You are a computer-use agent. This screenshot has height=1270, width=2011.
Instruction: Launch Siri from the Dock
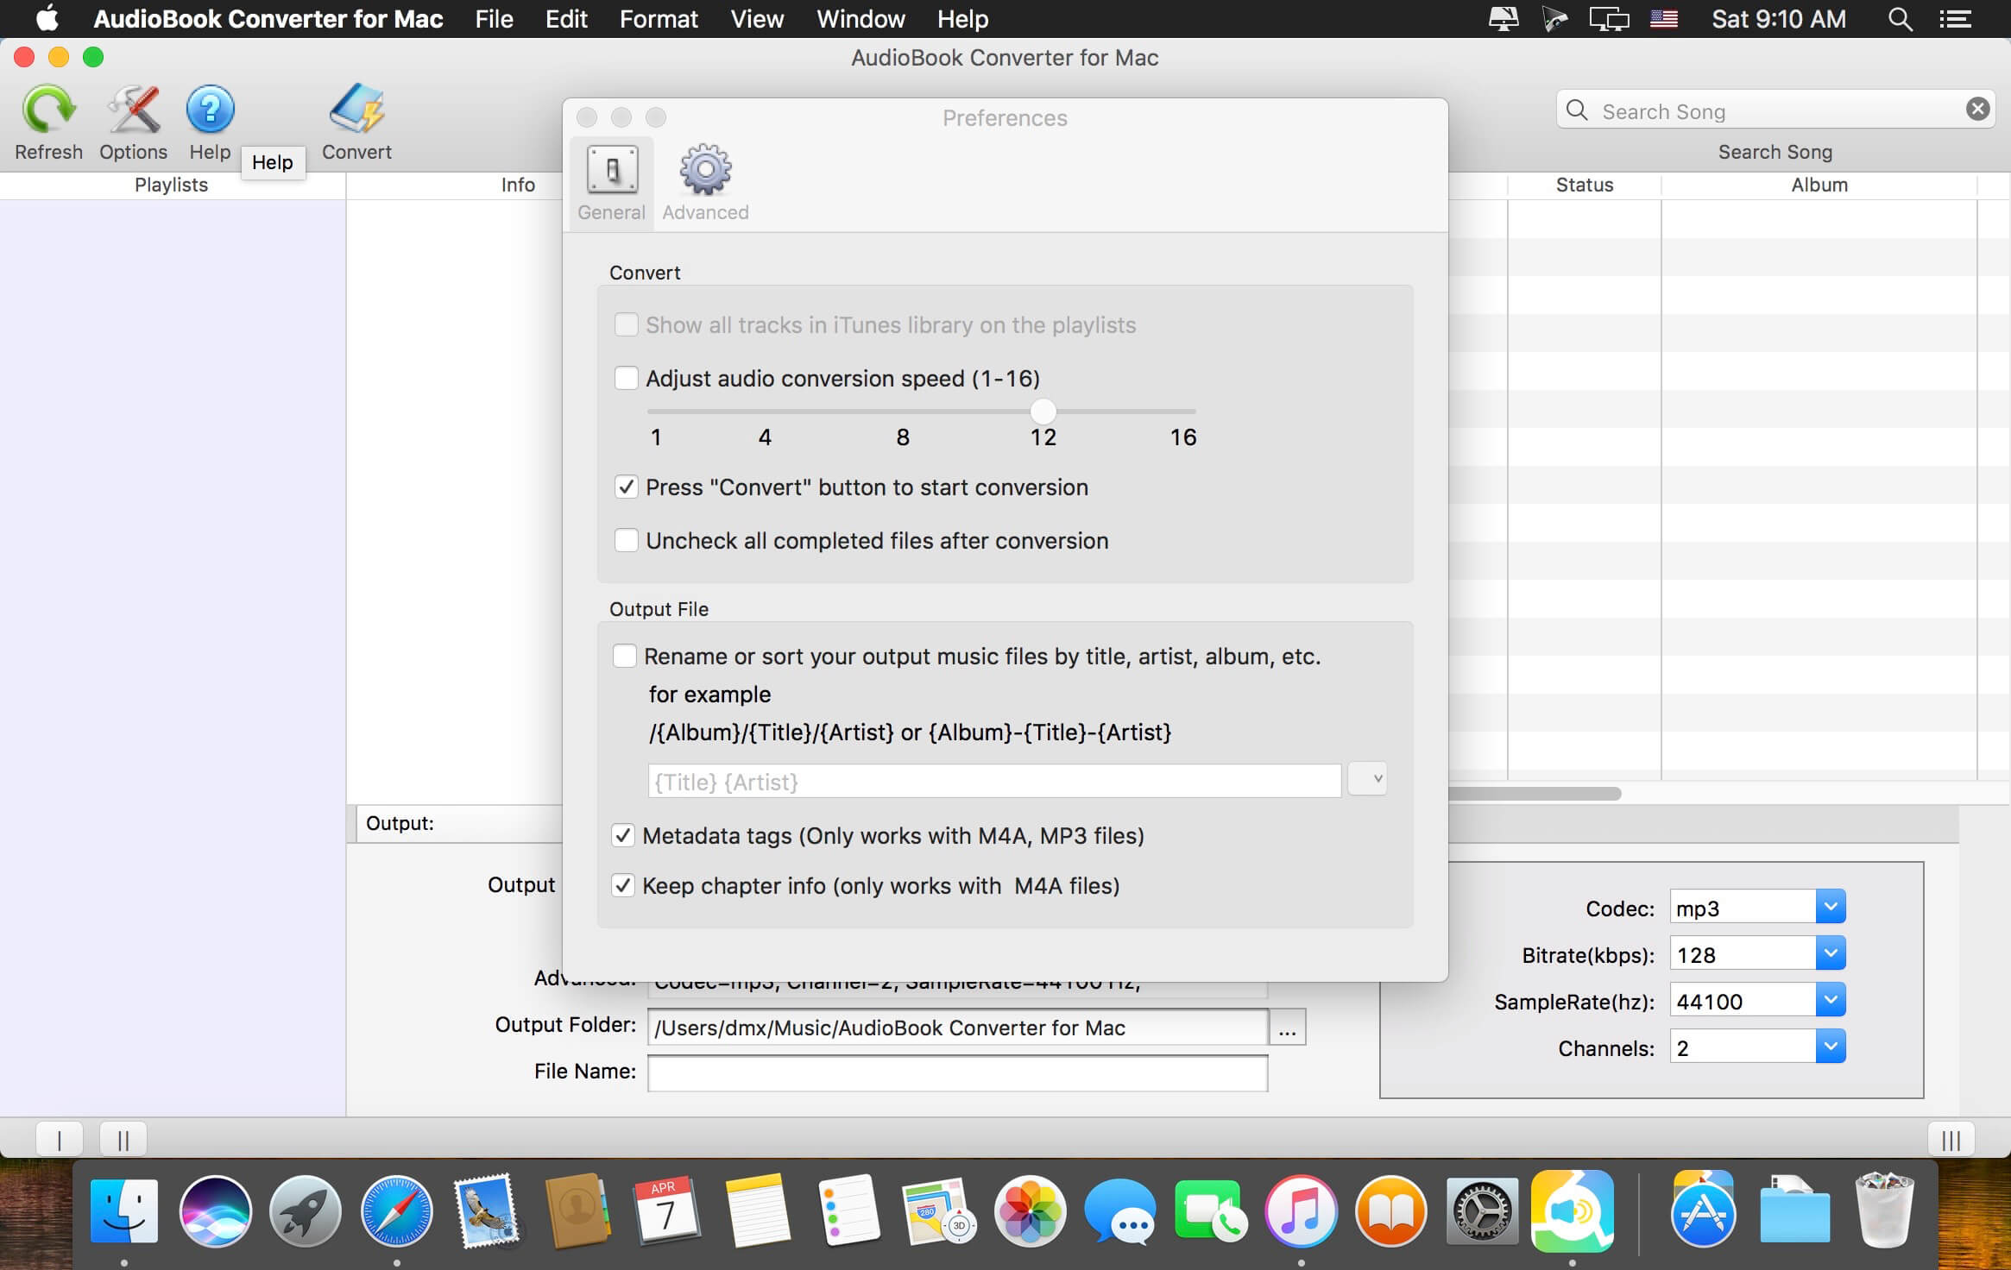215,1210
